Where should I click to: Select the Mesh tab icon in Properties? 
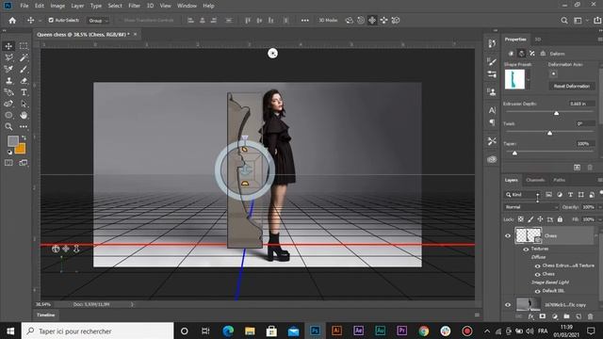(511, 54)
